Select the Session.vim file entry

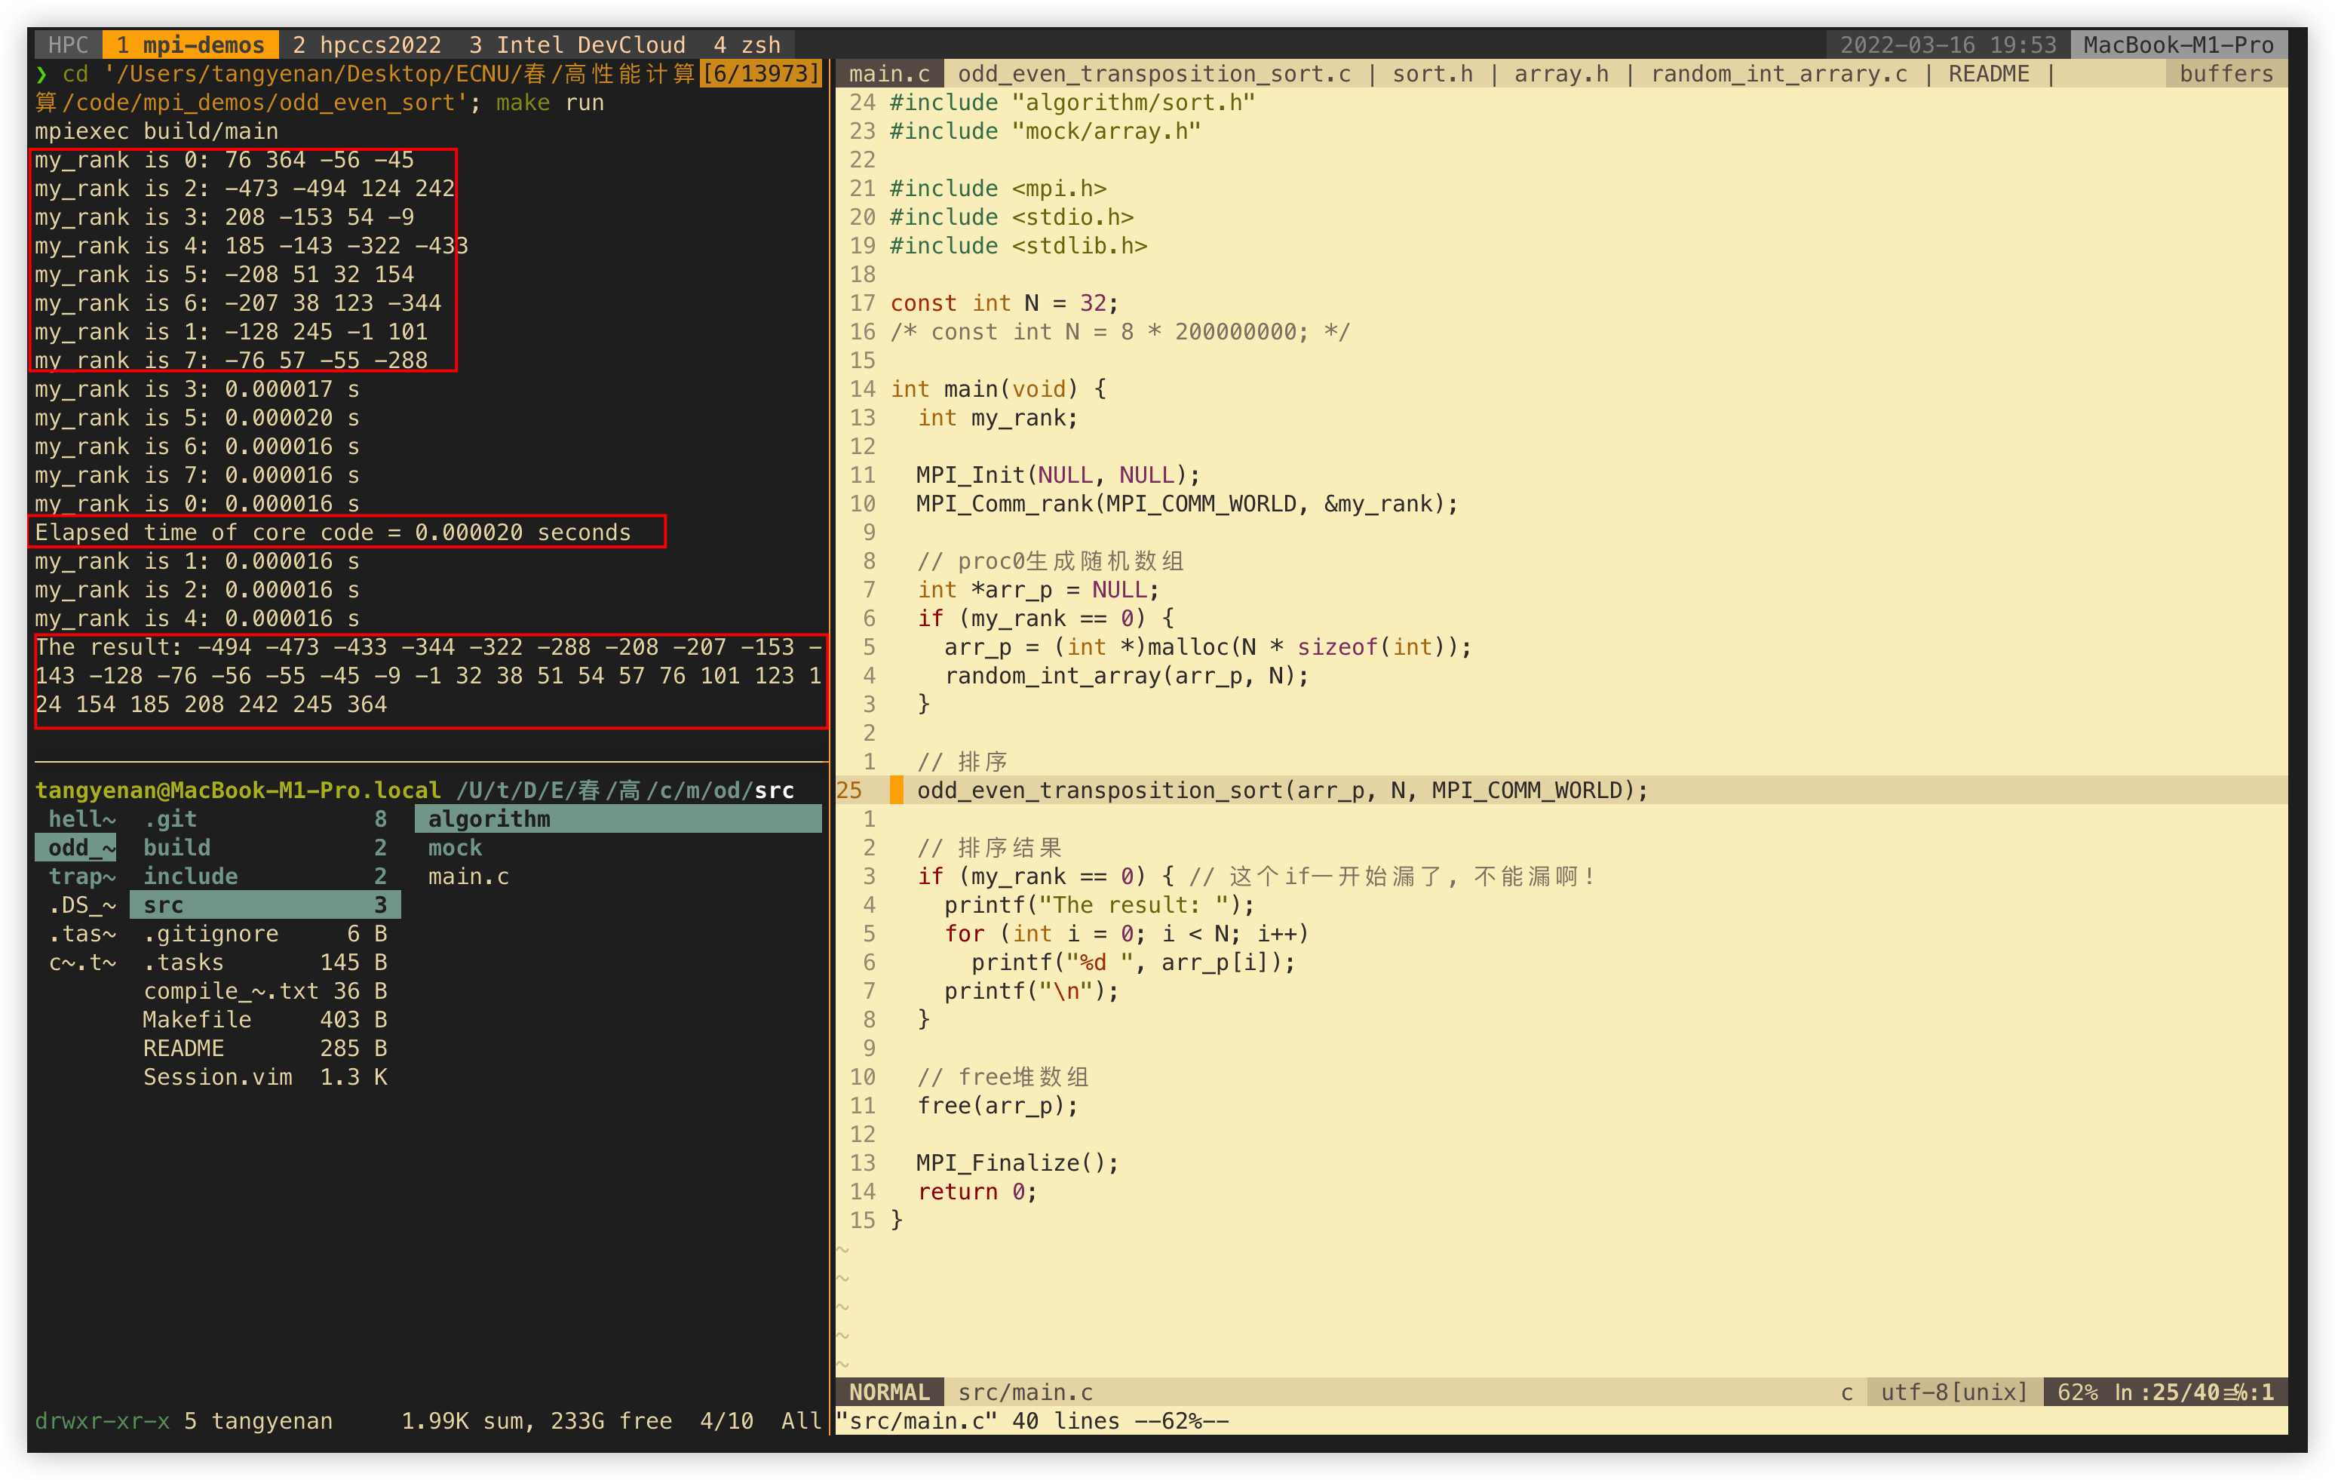pyautogui.click(x=217, y=1076)
